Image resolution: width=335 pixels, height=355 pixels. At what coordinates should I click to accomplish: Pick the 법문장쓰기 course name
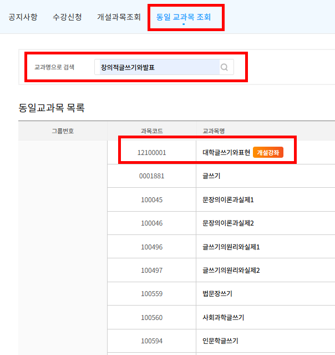(217, 294)
